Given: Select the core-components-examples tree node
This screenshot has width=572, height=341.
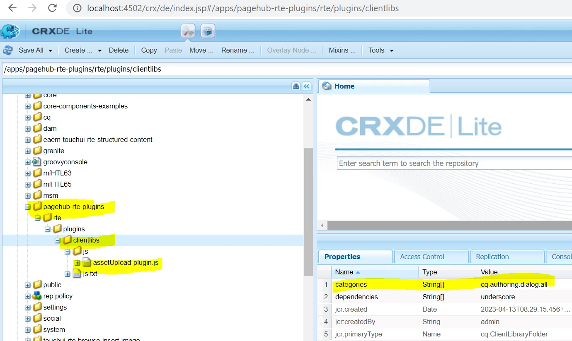Looking at the screenshot, I should tap(85, 106).
